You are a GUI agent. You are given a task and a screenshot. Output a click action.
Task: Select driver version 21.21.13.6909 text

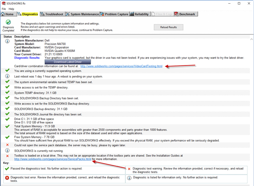[x=54, y=55]
